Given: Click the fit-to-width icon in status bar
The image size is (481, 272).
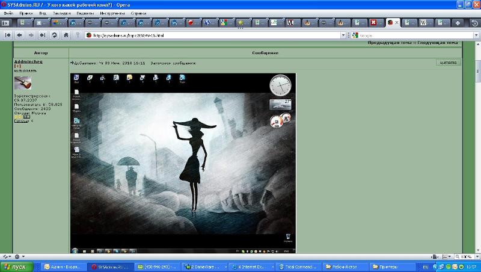Looking at the screenshot, I should click(434, 256).
